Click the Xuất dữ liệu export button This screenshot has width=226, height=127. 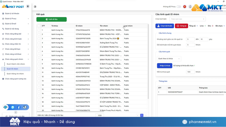point(51,19)
